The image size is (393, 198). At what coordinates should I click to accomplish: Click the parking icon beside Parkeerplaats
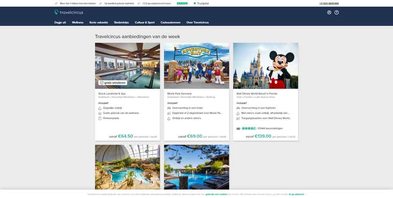tap(100, 118)
